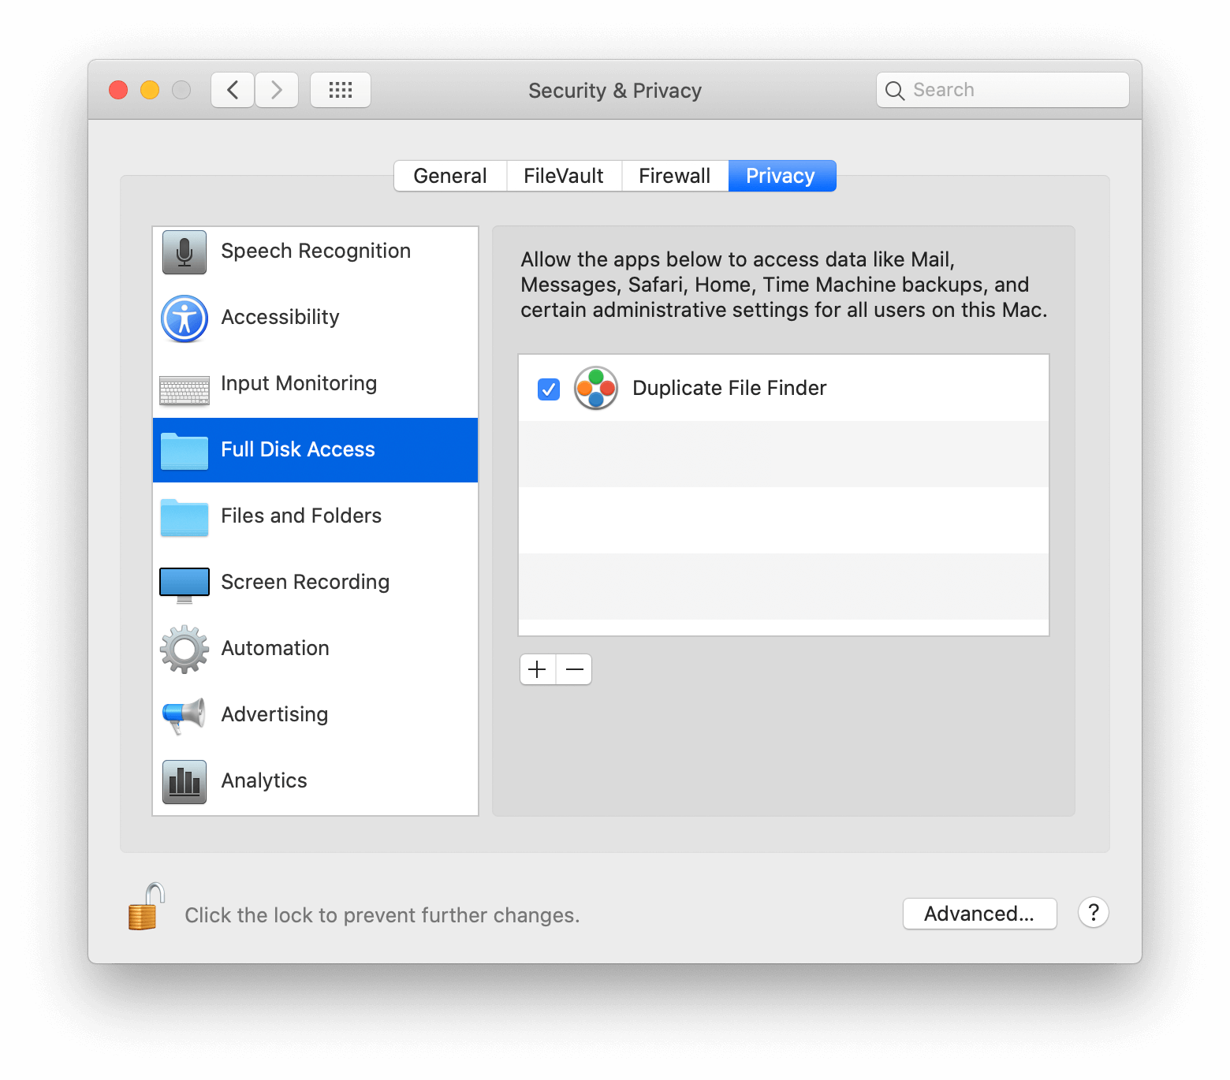The width and height of the screenshot is (1230, 1080).
Task: Click the Analytics bar chart icon
Action: coord(183,781)
